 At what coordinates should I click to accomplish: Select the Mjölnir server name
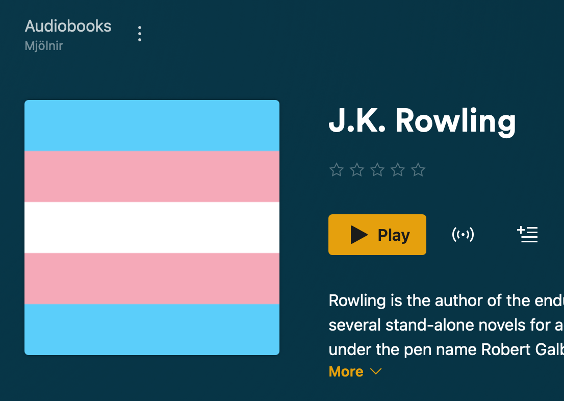tap(44, 46)
